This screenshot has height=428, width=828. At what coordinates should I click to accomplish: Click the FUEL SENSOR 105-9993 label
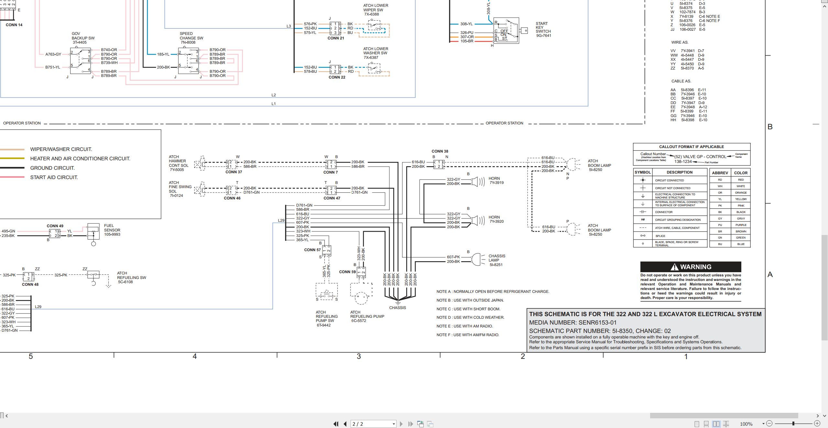click(x=112, y=230)
